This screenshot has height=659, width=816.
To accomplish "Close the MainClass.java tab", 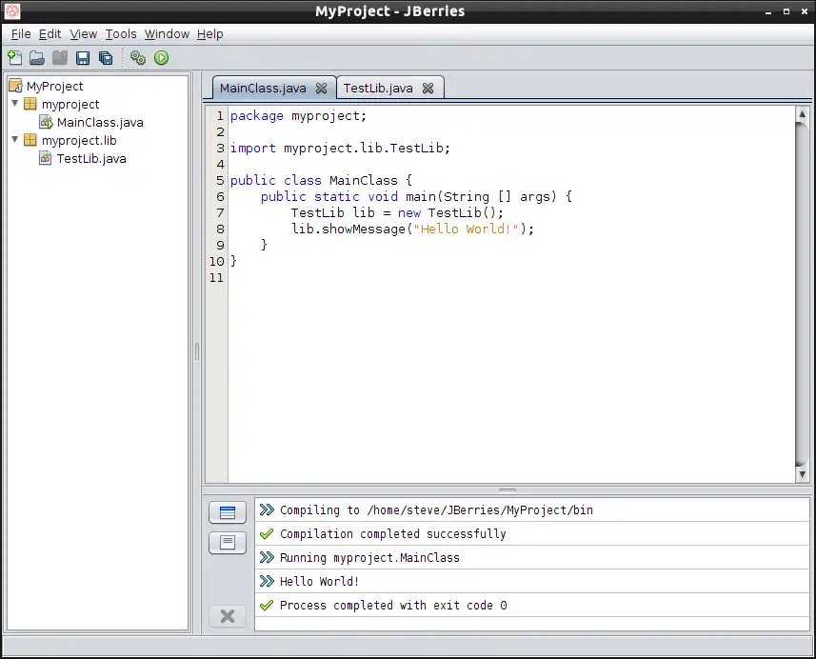I will click(x=321, y=88).
